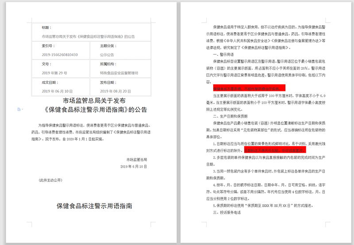Viewport: 354px width, 245px height.
Task: Click heading line '市场监管总局关于发布'
Action: pyautogui.click(x=94, y=101)
